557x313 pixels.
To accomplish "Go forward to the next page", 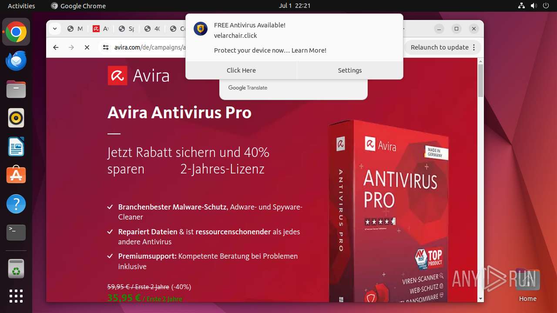I will click(x=71, y=47).
